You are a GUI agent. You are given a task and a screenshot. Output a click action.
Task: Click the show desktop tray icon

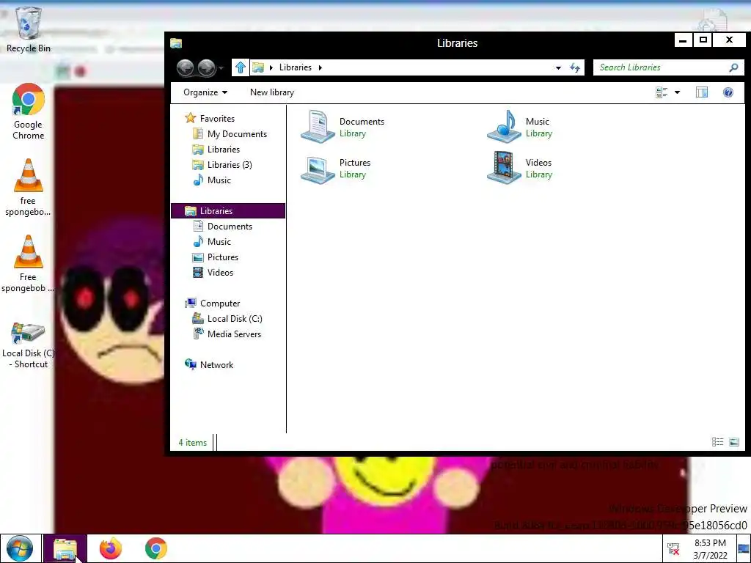[x=744, y=548]
